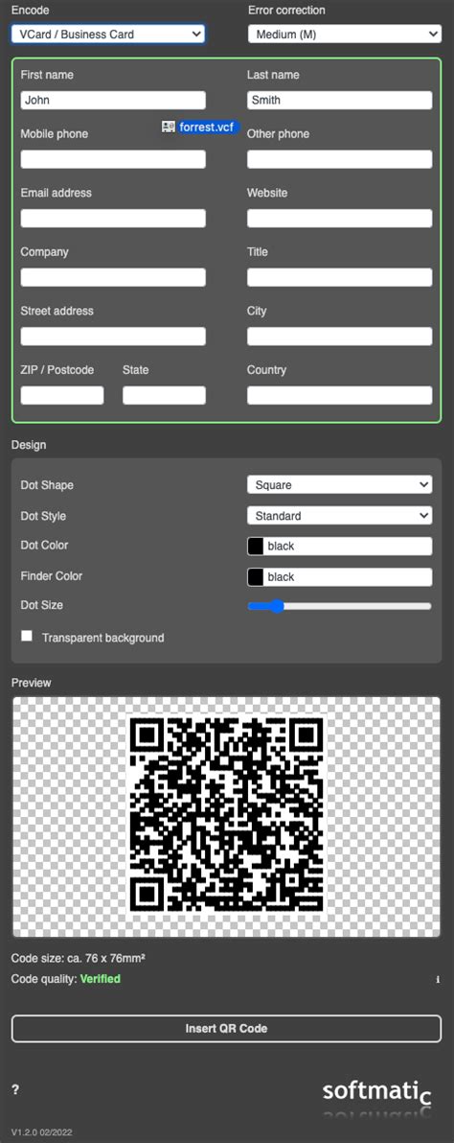This screenshot has height=1143, width=454.
Task: Open the Dot Shape dropdown
Action: point(340,485)
